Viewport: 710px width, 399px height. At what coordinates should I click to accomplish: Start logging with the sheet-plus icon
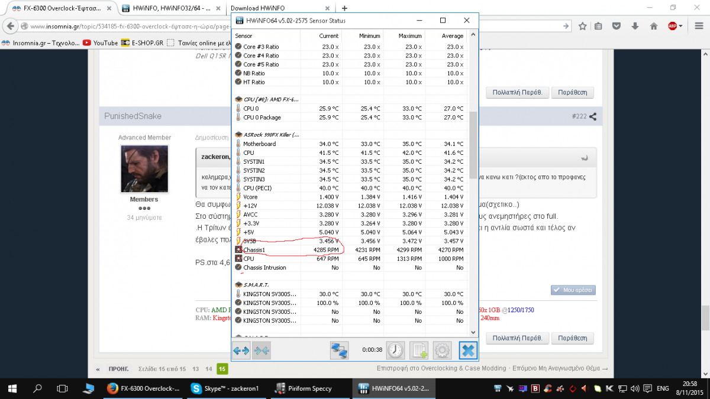419,351
